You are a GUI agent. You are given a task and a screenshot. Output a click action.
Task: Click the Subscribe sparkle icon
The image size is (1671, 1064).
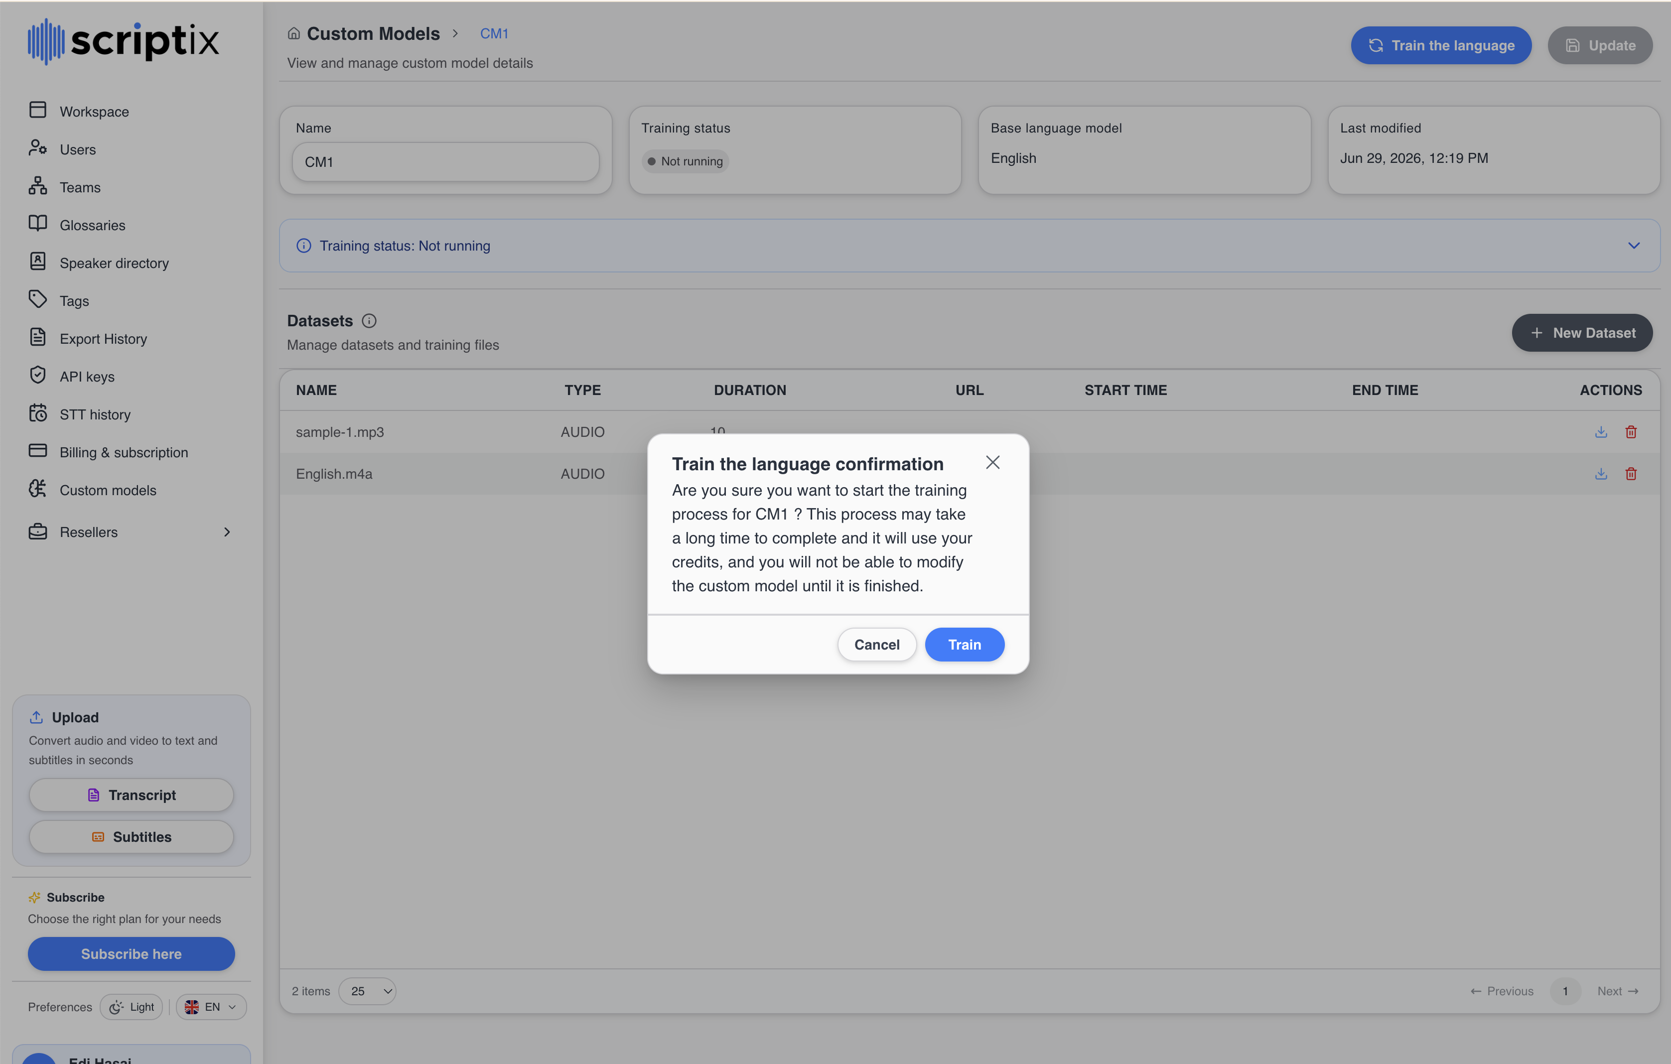pyautogui.click(x=34, y=898)
